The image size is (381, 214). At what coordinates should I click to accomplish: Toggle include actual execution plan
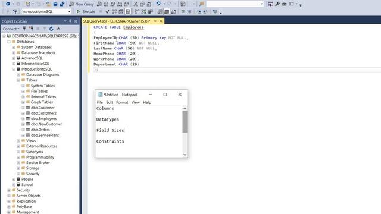pos(137,11)
